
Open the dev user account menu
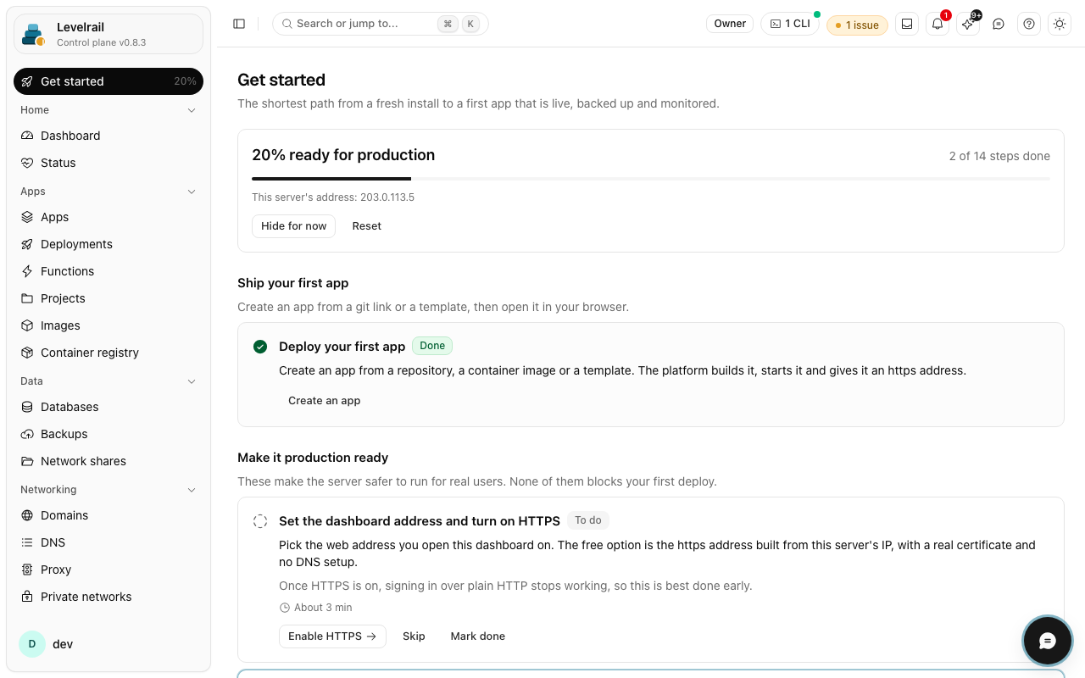(108, 644)
